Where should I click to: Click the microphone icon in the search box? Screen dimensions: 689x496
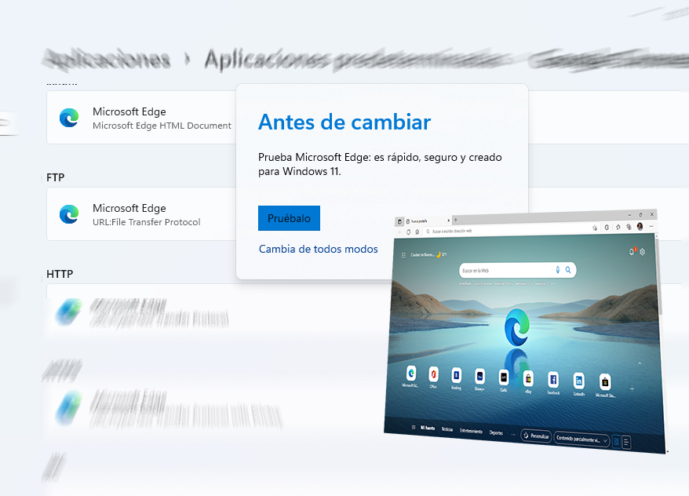557,270
